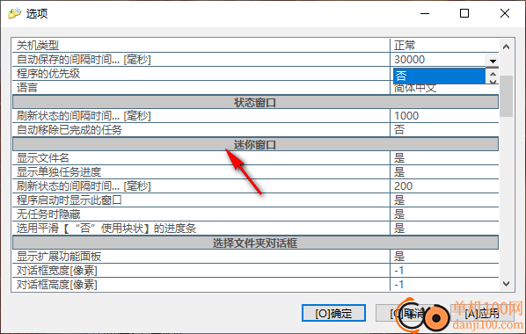Image resolution: width=526 pixels, height=334 pixels.
Task: Select the 显示文件名 row label
Action: click(x=43, y=158)
